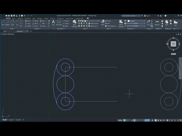The image size is (182, 136).
Task: Click the keyword search input field
Action: [x=131, y=16]
